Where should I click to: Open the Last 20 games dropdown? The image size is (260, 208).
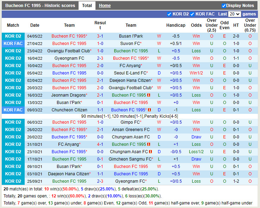click(x=235, y=14)
